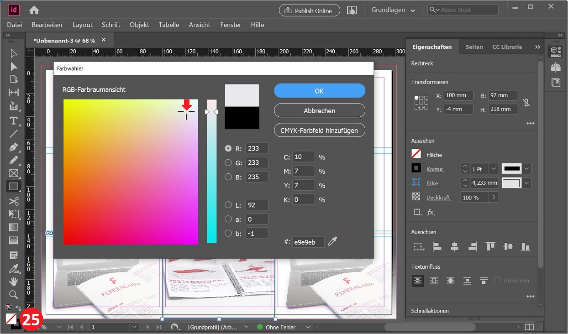The width and height of the screenshot is (568, 334).
Task: Select the Scissors tool
Action: tap(14, 201)
